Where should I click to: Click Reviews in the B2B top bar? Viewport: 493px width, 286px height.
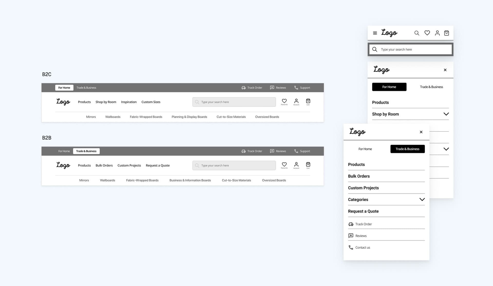click(278, 151)
